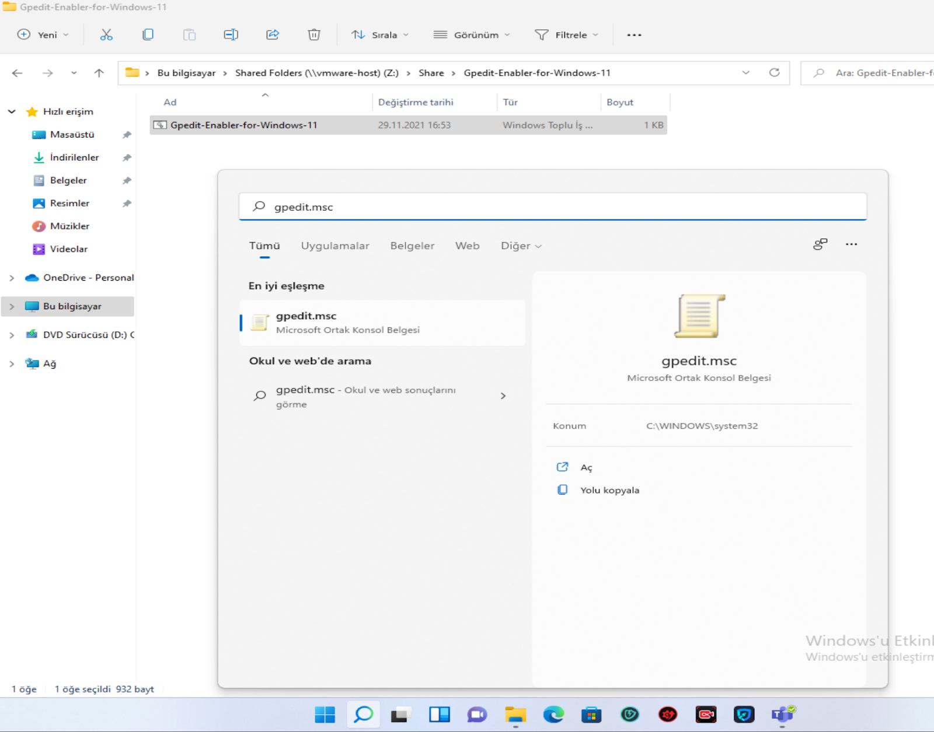This screenshot has height=732, width=934.
Task: Open the Chat app on taskbar
Action: pyautogui.click(x=477, y=715)
